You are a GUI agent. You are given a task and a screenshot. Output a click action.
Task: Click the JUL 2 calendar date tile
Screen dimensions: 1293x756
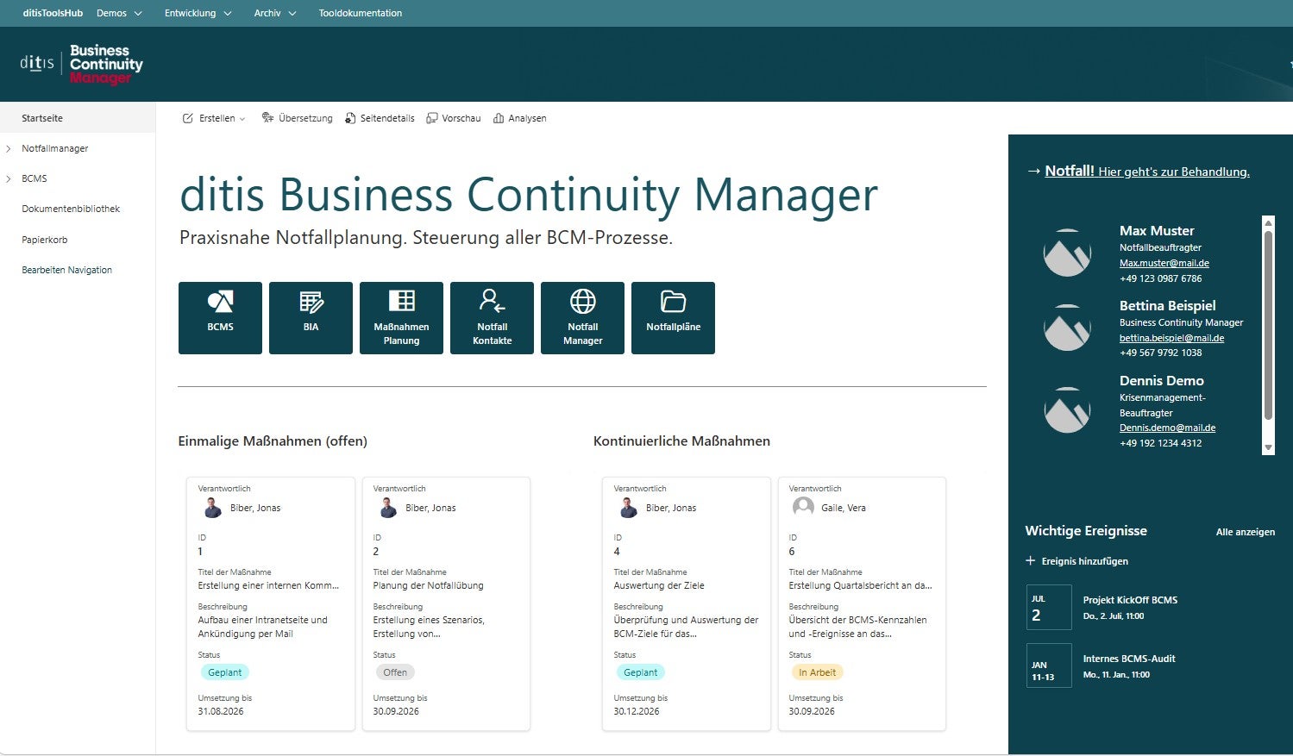point(1049,608)
